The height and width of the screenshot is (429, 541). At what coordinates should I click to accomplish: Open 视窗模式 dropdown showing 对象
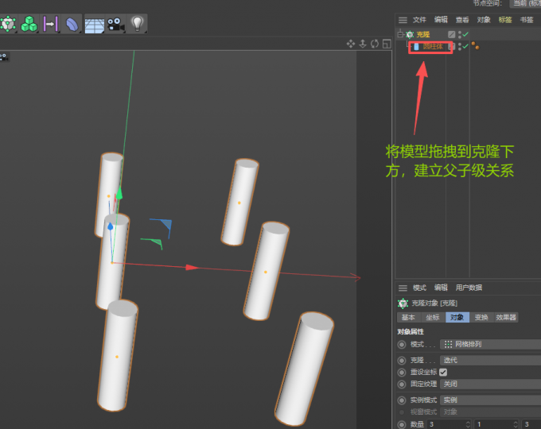tap(490, 412)
